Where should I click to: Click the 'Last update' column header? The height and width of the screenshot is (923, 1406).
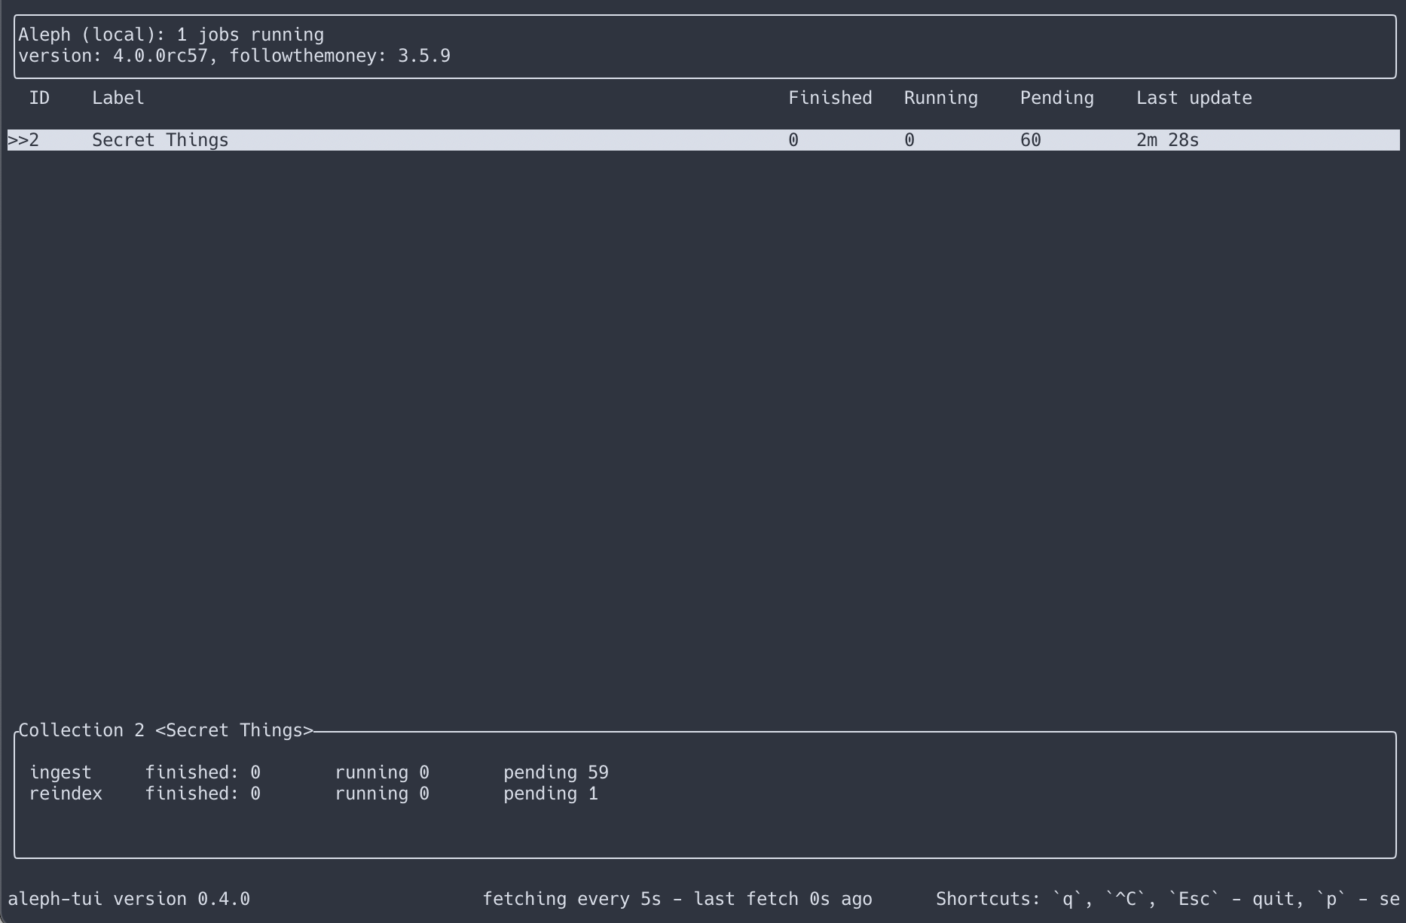pyautogui.click(x=1194, y=98)
